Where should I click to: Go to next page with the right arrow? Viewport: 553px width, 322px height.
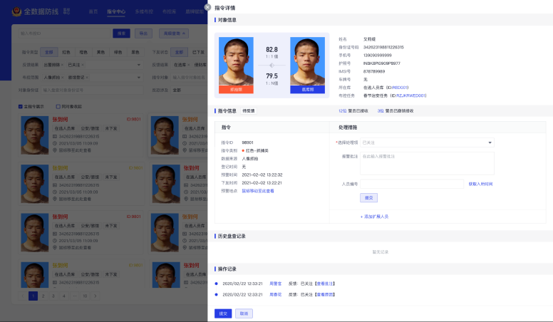pos(95,296)
